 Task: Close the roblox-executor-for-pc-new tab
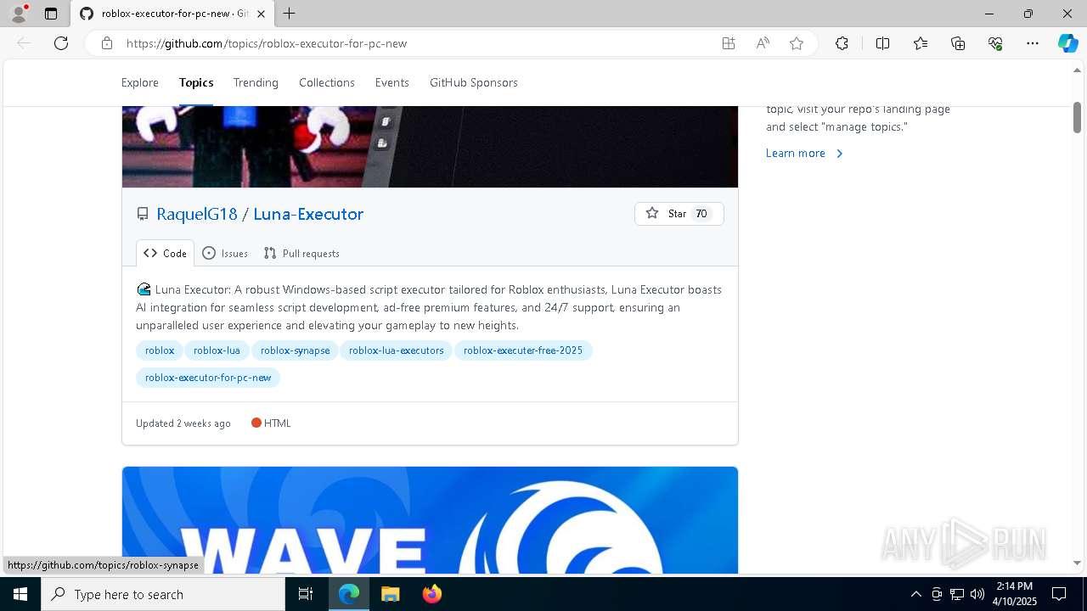point(261,14)
